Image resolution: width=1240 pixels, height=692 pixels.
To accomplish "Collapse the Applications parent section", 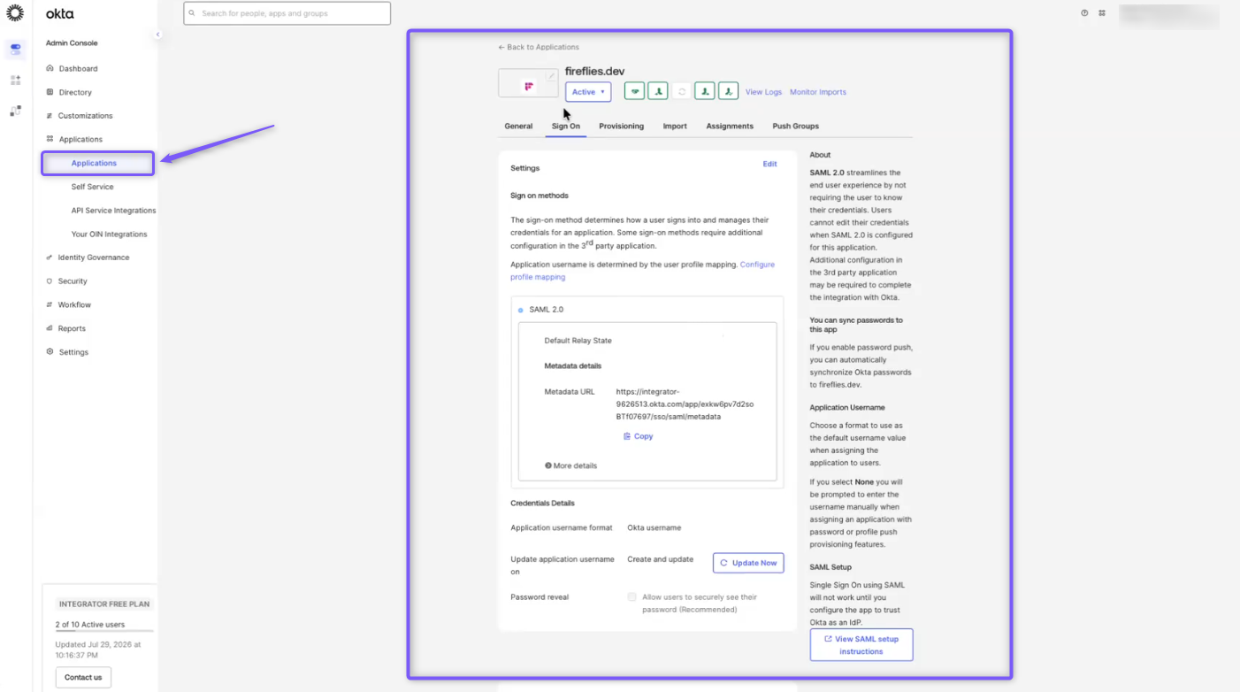I will click(80, 140).
